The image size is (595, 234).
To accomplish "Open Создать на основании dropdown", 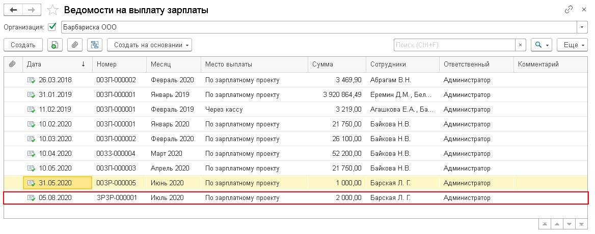I will point(149,45).
